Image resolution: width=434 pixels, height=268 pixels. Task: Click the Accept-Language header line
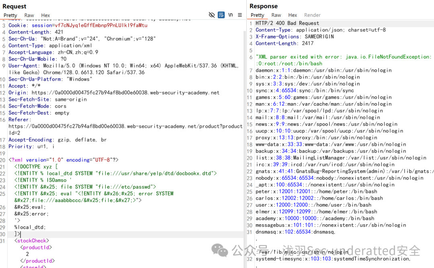coord(53,52)
